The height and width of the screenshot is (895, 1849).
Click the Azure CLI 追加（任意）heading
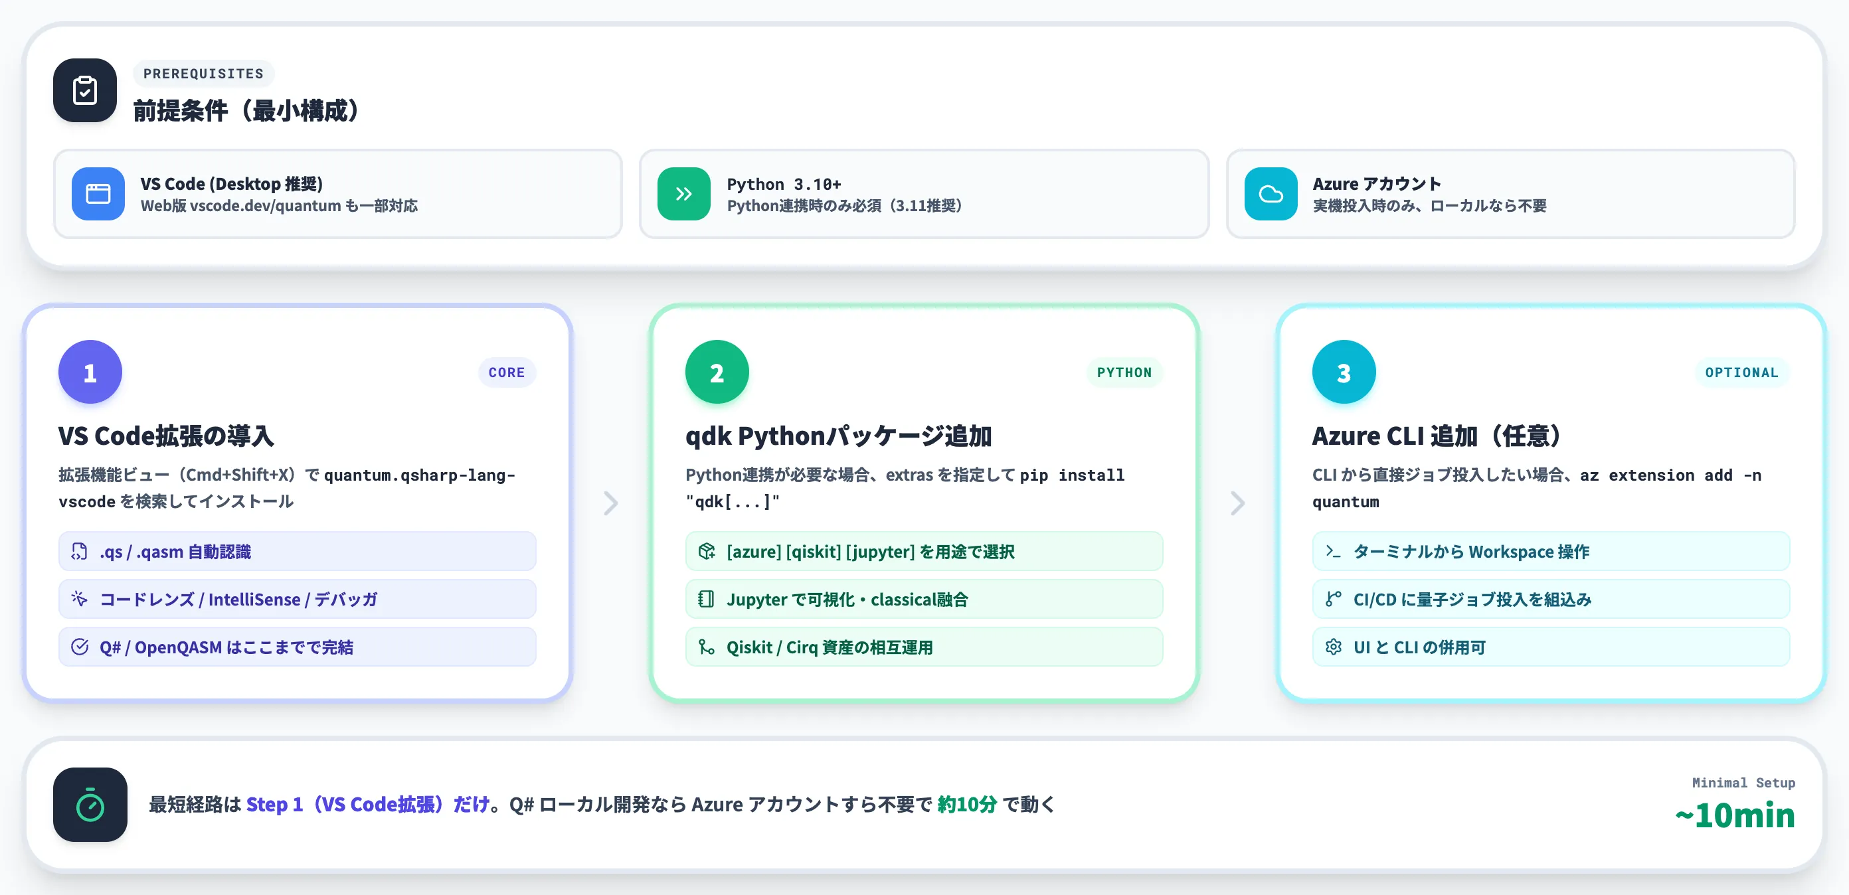[1437, 436]
